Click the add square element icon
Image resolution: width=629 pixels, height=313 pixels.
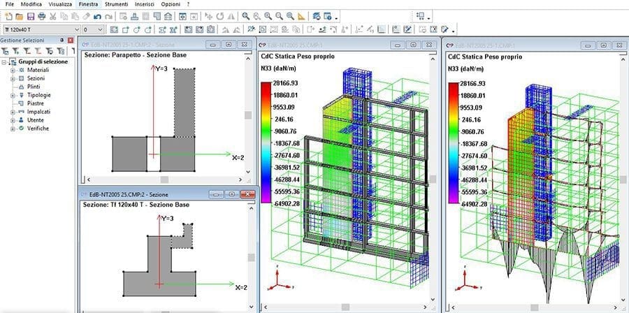click(x=125, y=29)
